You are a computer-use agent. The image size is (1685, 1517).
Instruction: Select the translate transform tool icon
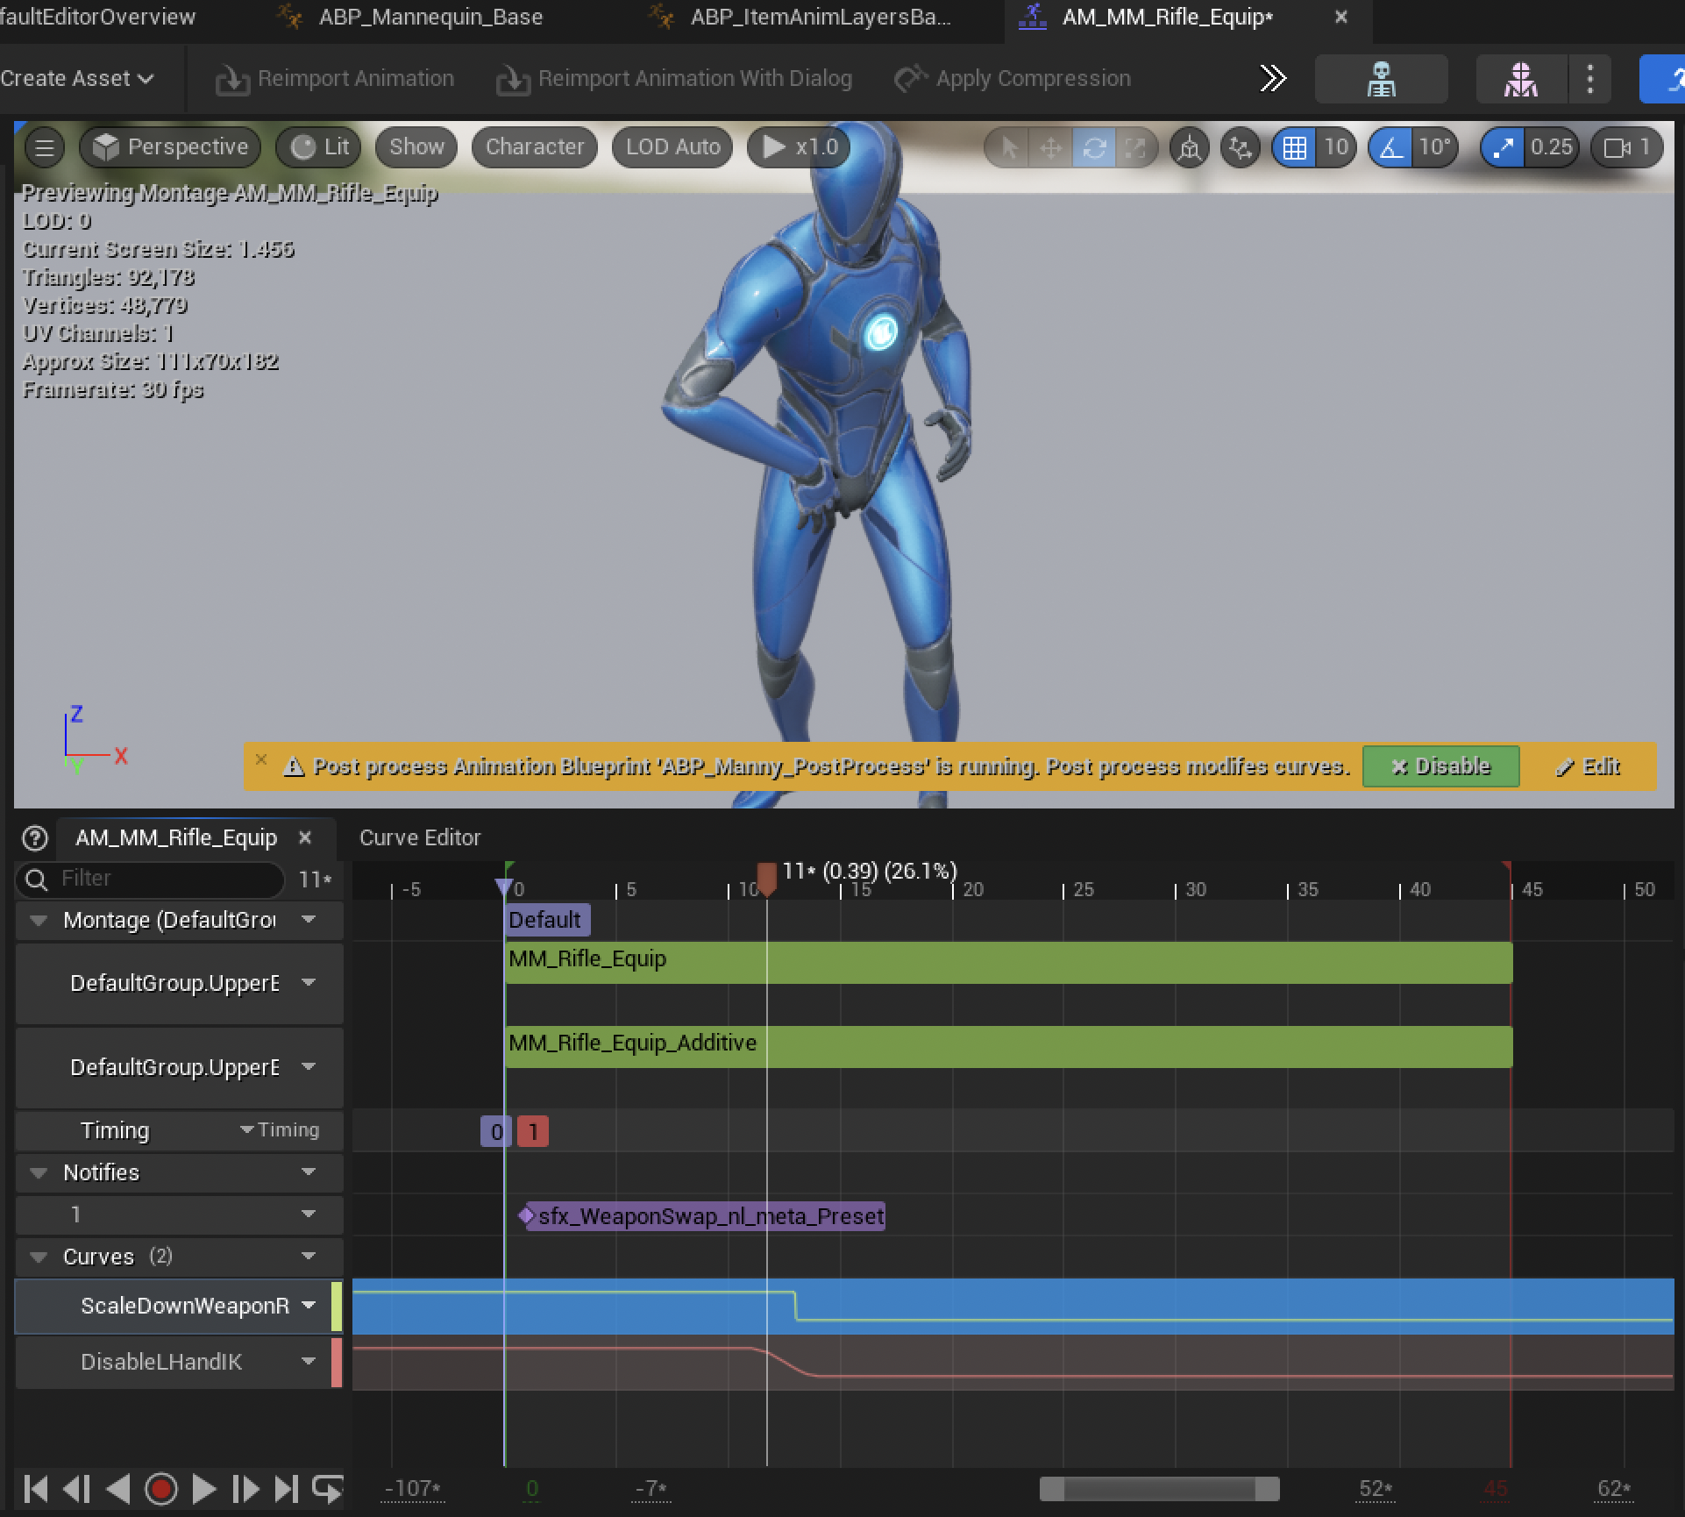[x=1051, y=147]
